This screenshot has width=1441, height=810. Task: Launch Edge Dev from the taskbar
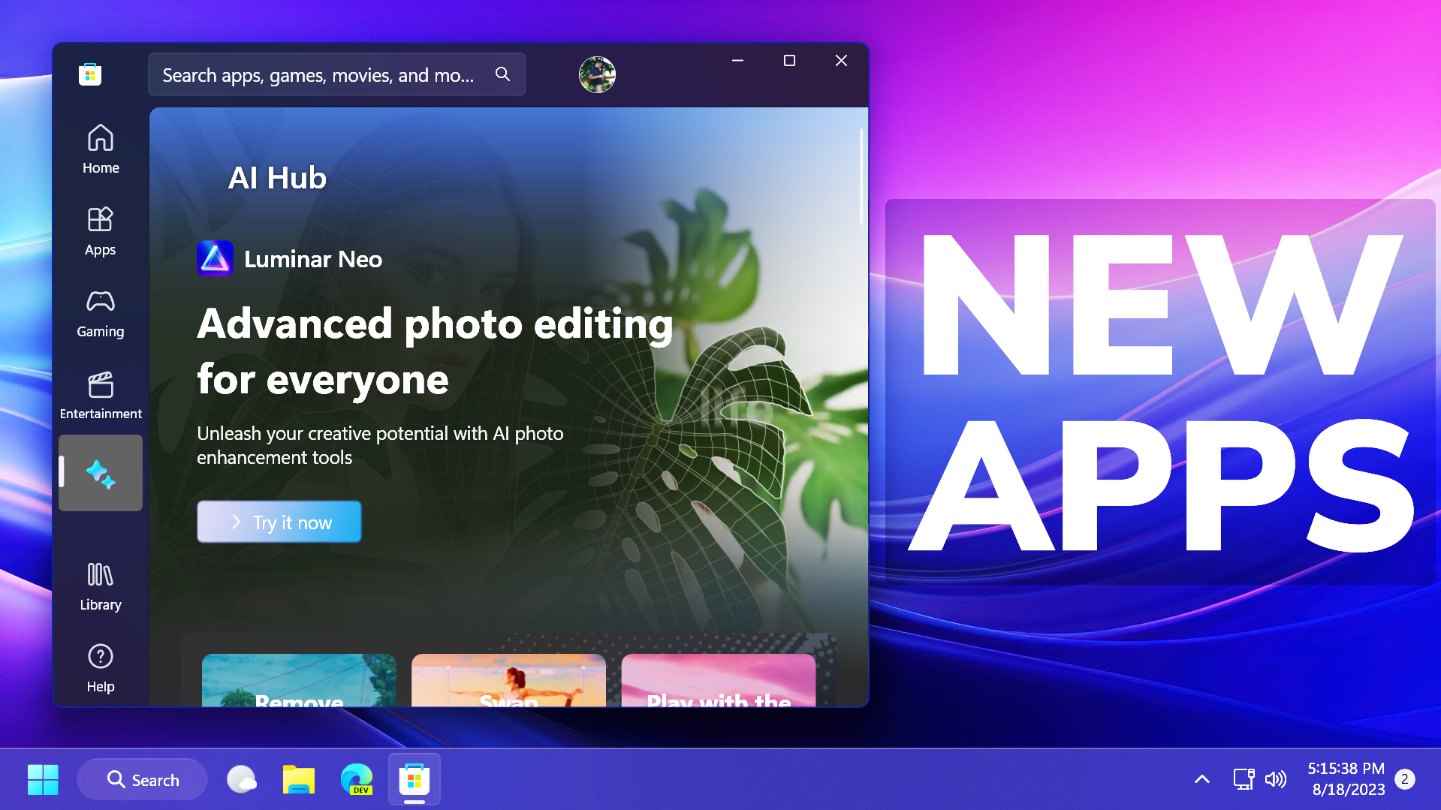pos(356,779)
